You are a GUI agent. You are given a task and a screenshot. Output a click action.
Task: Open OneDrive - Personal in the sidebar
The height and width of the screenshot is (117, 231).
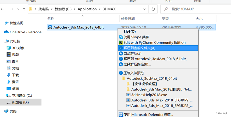coord(26,32)
